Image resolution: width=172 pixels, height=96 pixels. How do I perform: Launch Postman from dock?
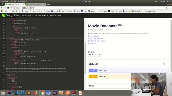click(x=68, y=93)
